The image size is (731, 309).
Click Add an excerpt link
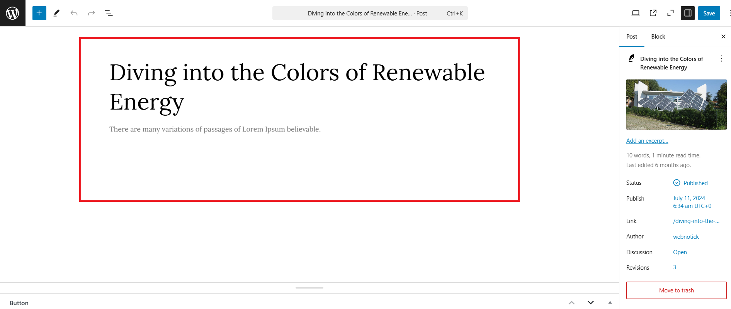647,141
